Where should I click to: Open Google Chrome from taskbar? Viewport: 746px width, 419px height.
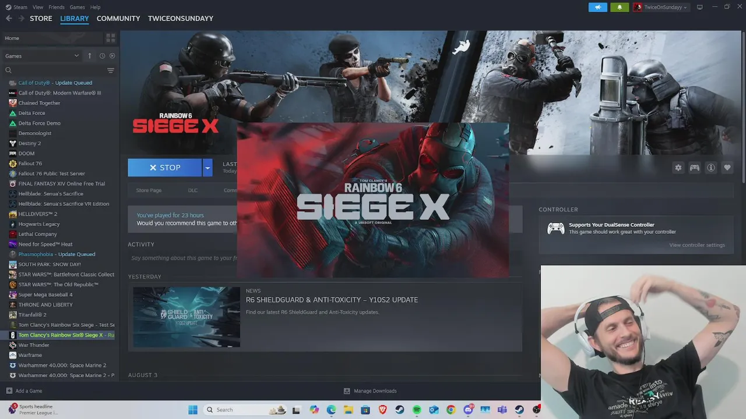451,410
